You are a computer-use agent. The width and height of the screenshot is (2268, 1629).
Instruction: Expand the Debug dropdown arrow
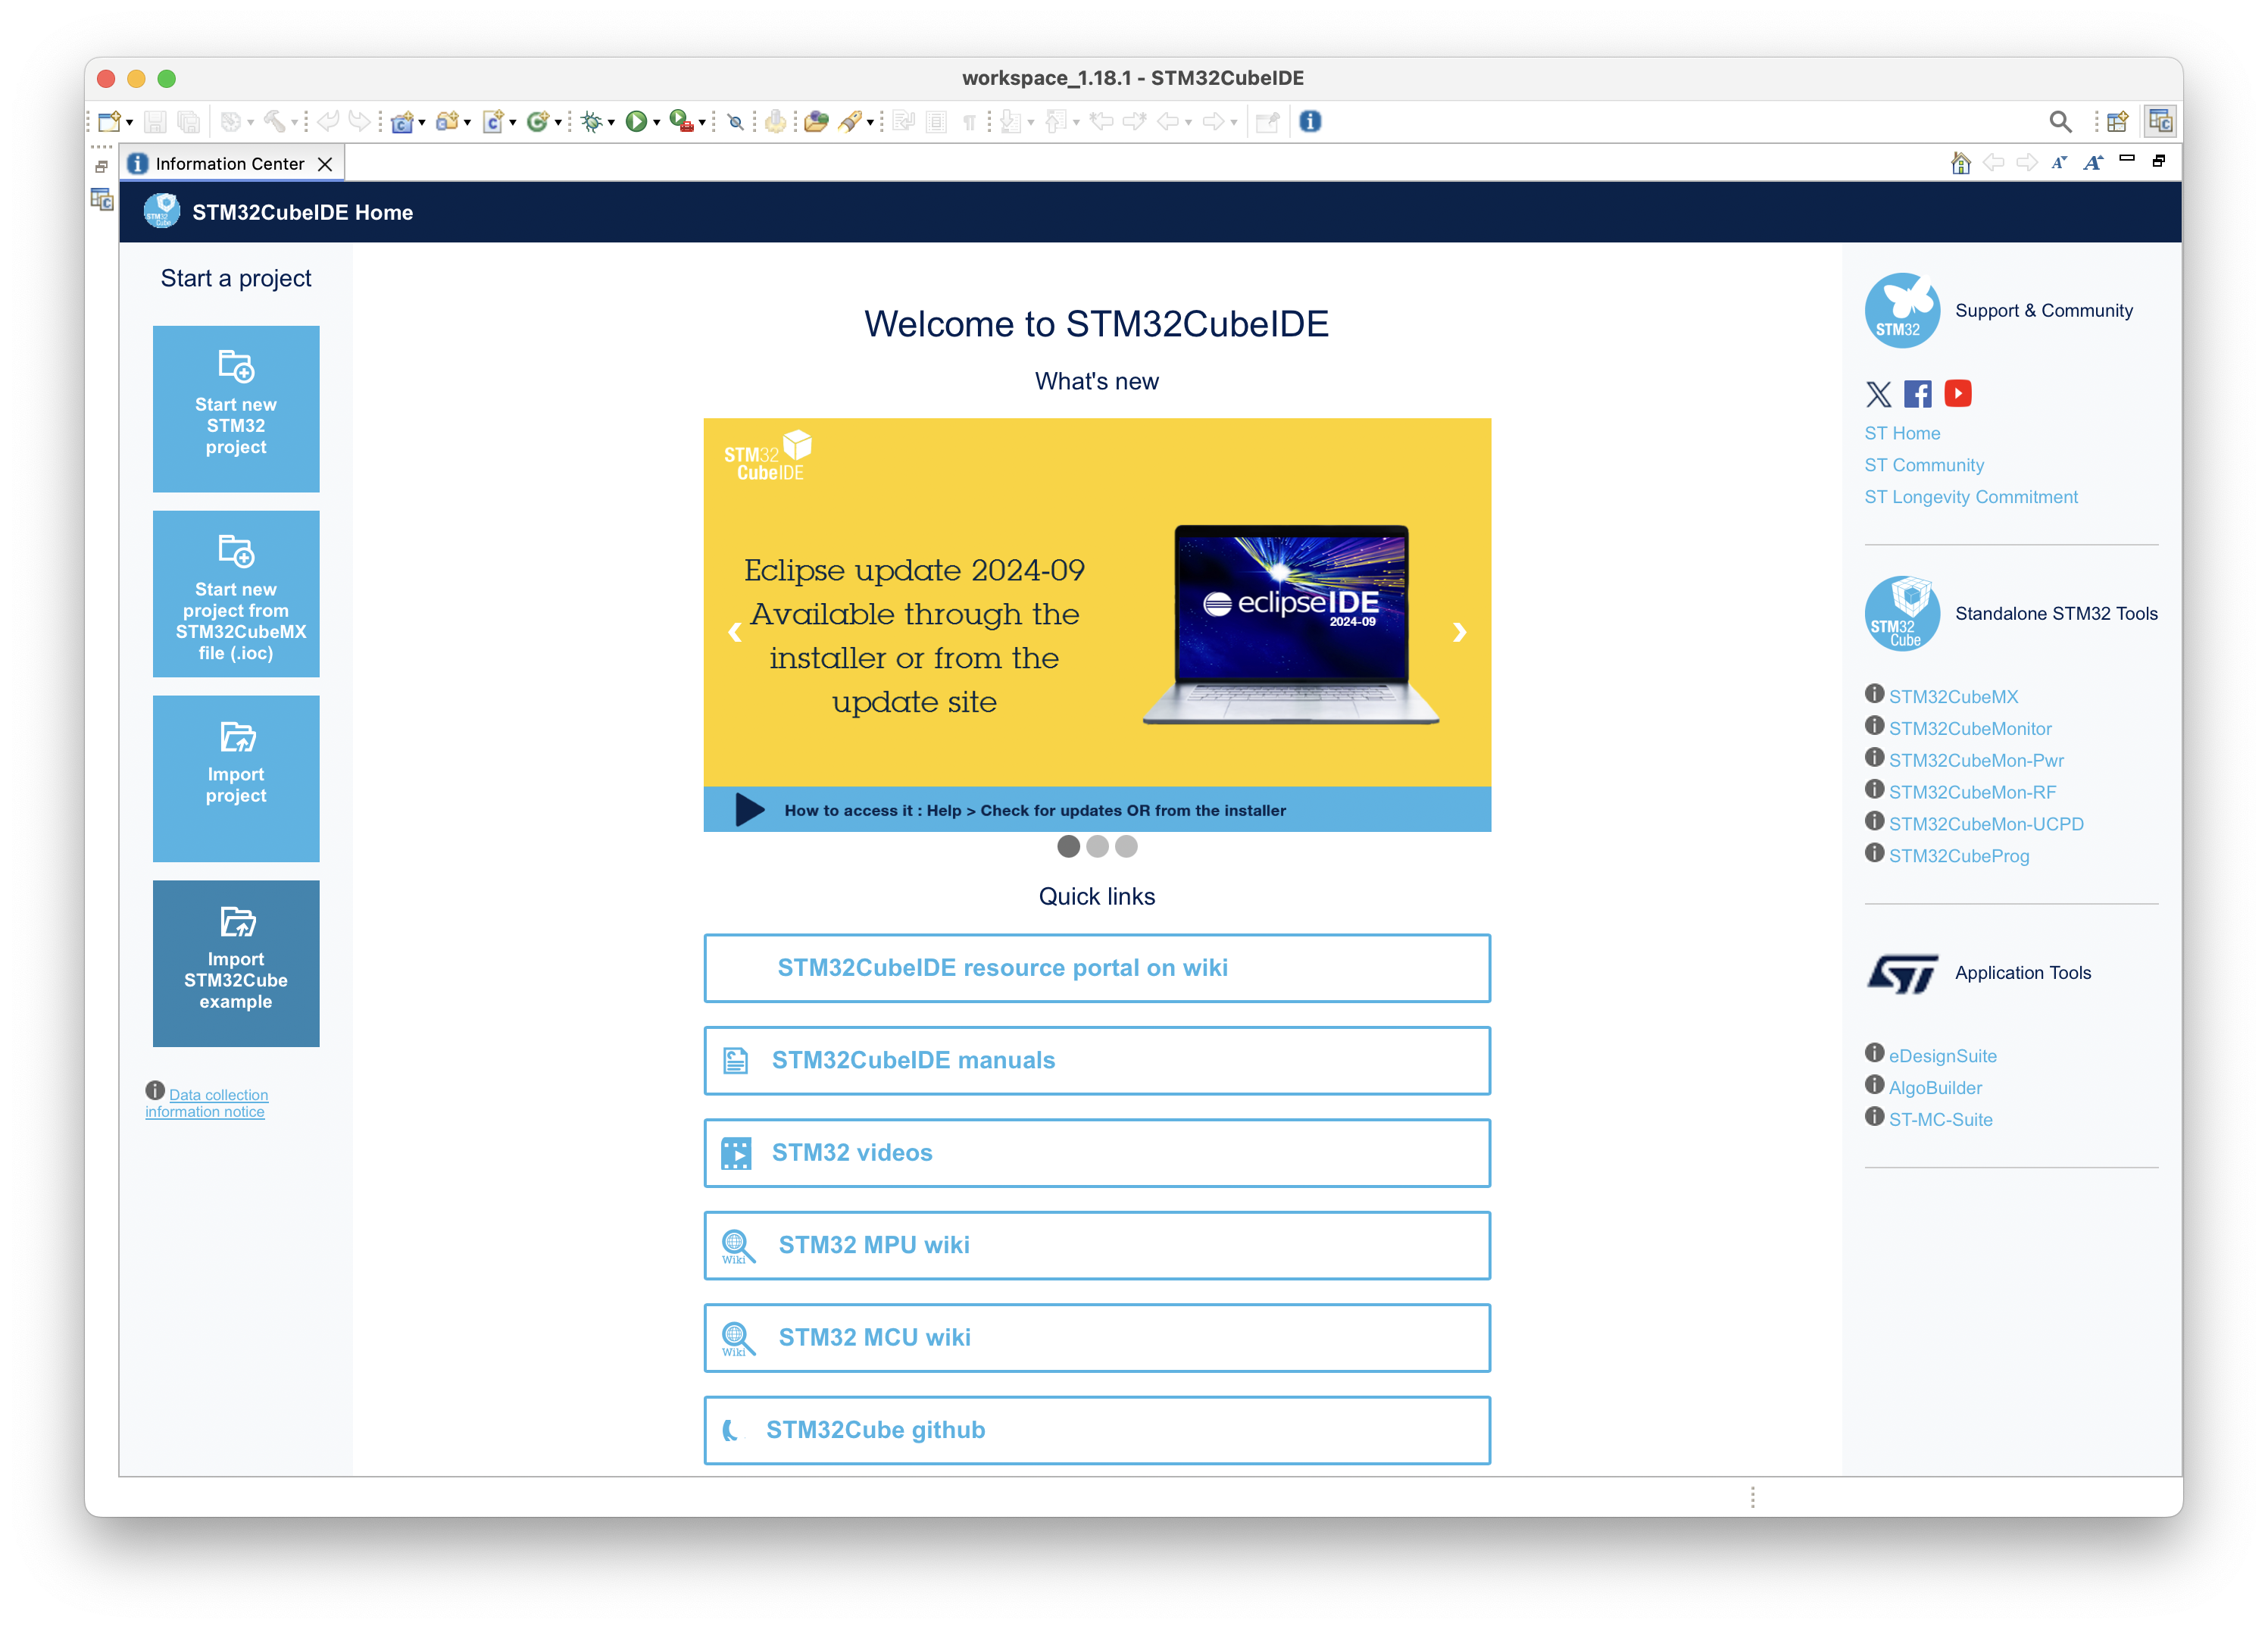point(611,123)
